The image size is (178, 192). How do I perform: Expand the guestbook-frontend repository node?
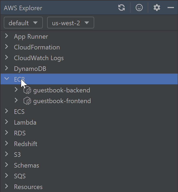16,101
